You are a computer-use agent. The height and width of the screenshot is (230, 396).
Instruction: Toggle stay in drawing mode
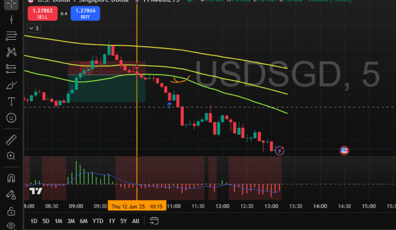pyautogui.click(x=11, y=195)
